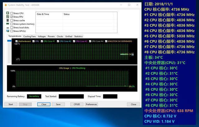Viewport: 199px width, 127px height.
Task: Click the 2018/11/1 date line in sensor panel
Action: pos(159,4)
